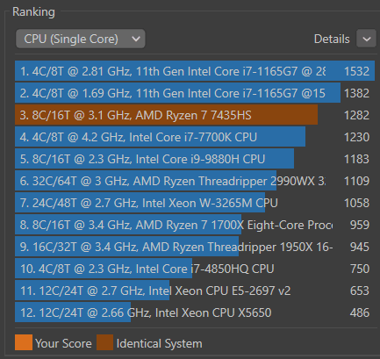Click the Your Score legend label

[x=63, y=343]
